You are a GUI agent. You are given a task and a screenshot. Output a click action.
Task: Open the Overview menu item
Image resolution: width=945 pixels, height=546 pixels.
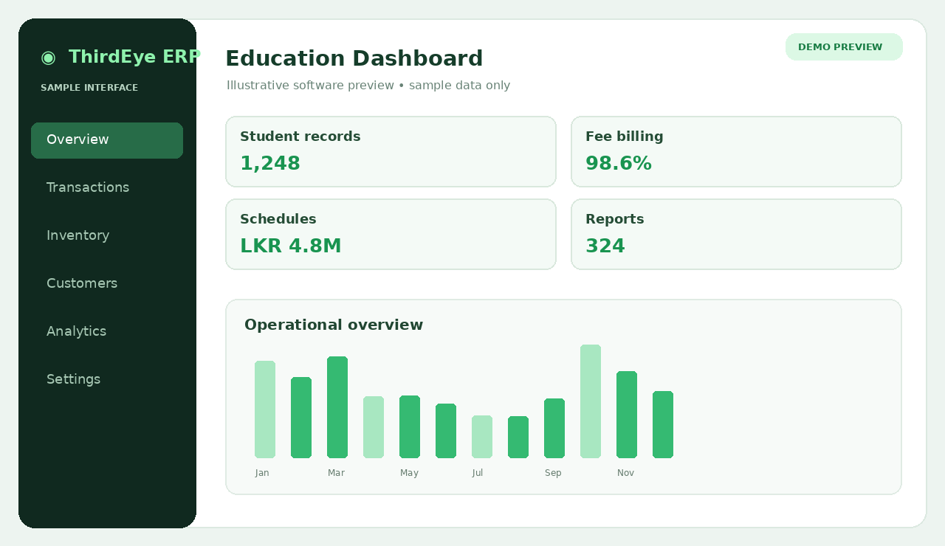pos(107,140)
